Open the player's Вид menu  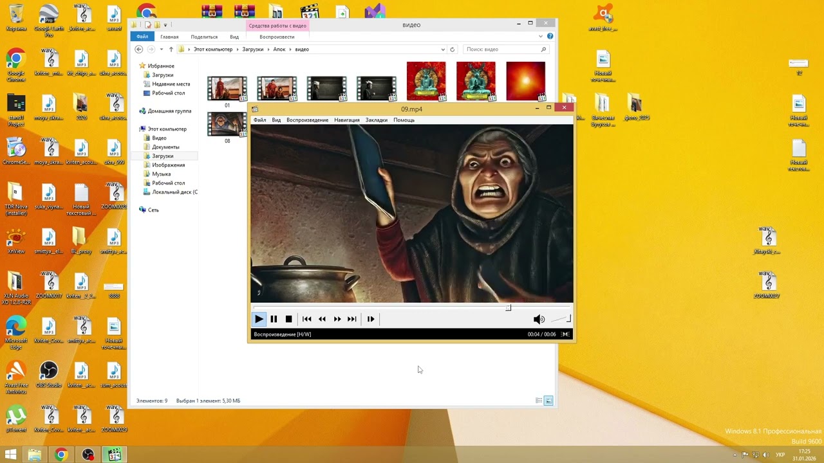(x=276, y=120)
